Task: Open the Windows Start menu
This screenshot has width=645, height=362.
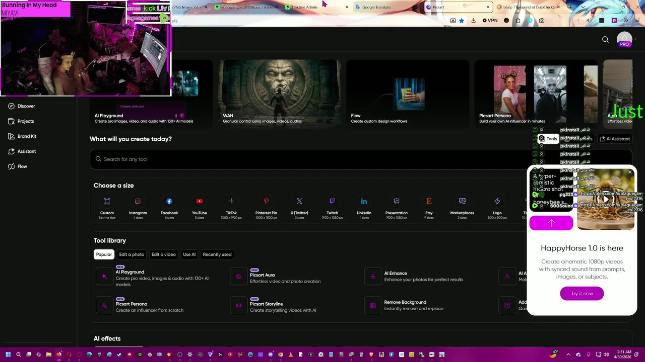Action: point(8,354)
